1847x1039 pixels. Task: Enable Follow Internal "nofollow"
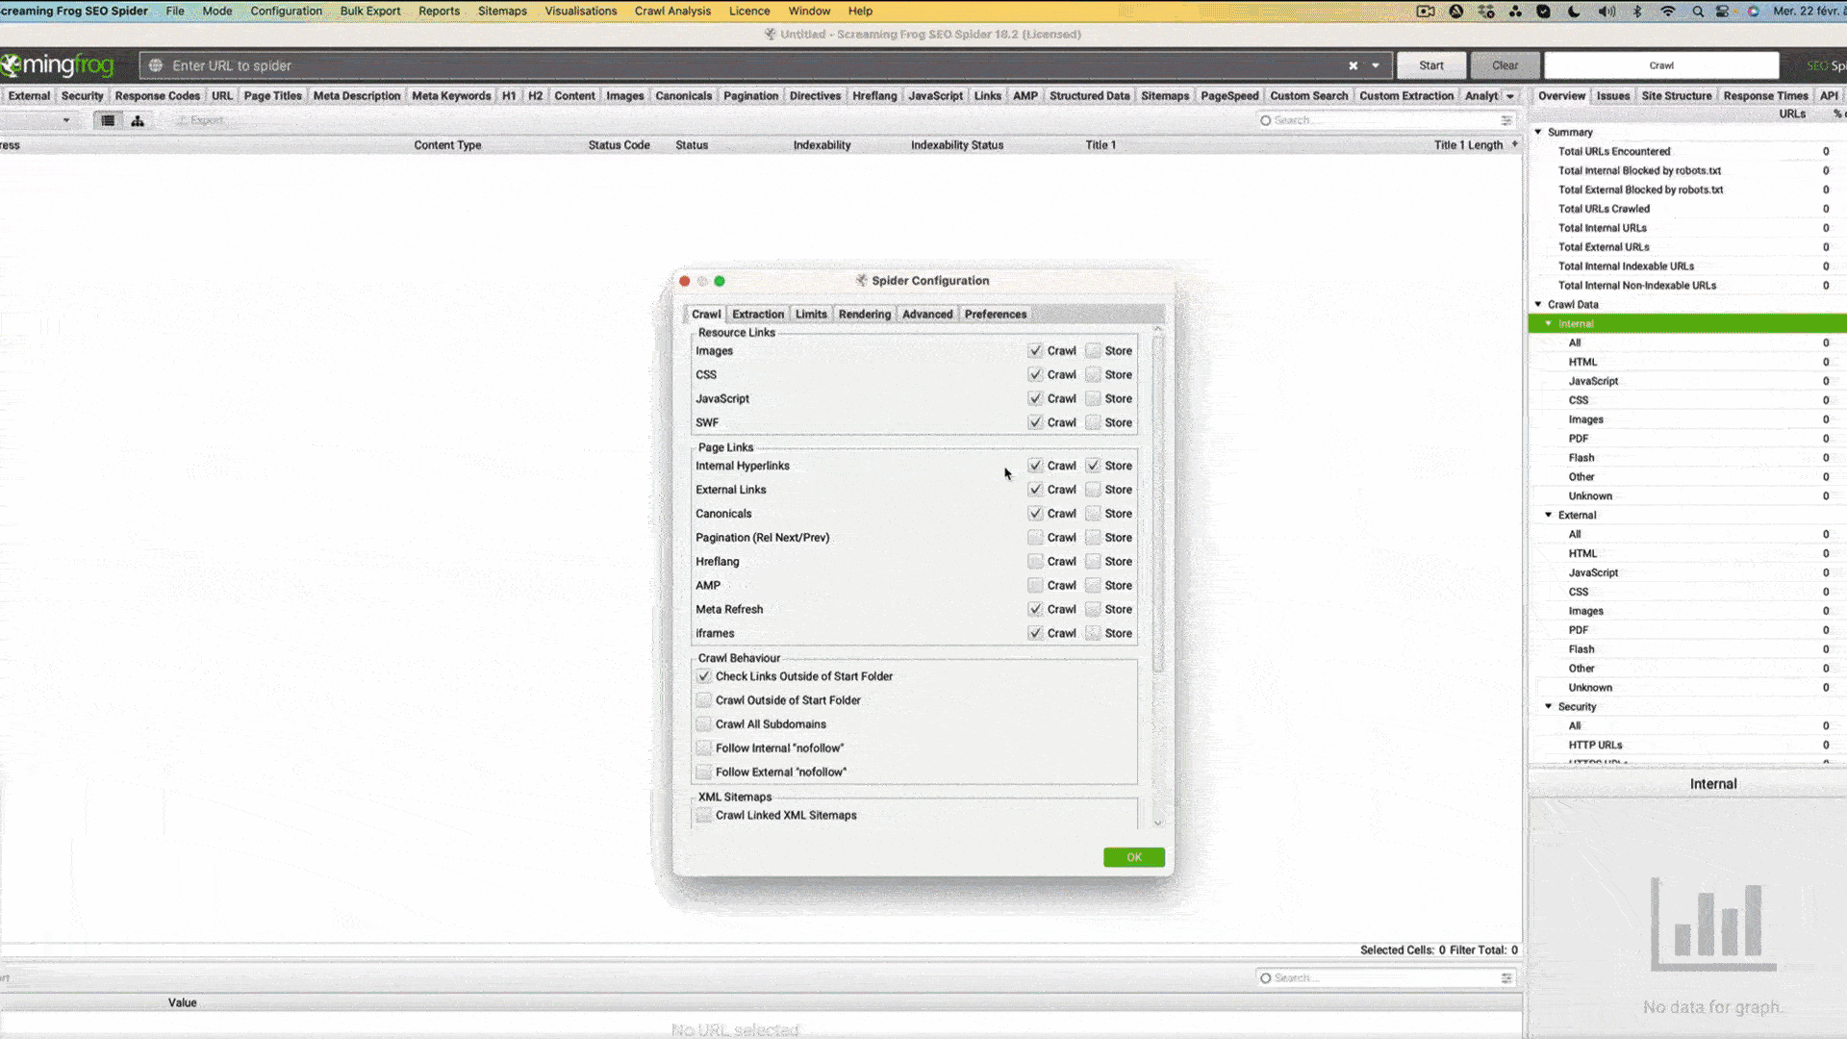click(x=704, y=748)
